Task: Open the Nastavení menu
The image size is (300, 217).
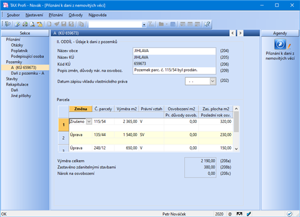Action: [x=34, y=15]
